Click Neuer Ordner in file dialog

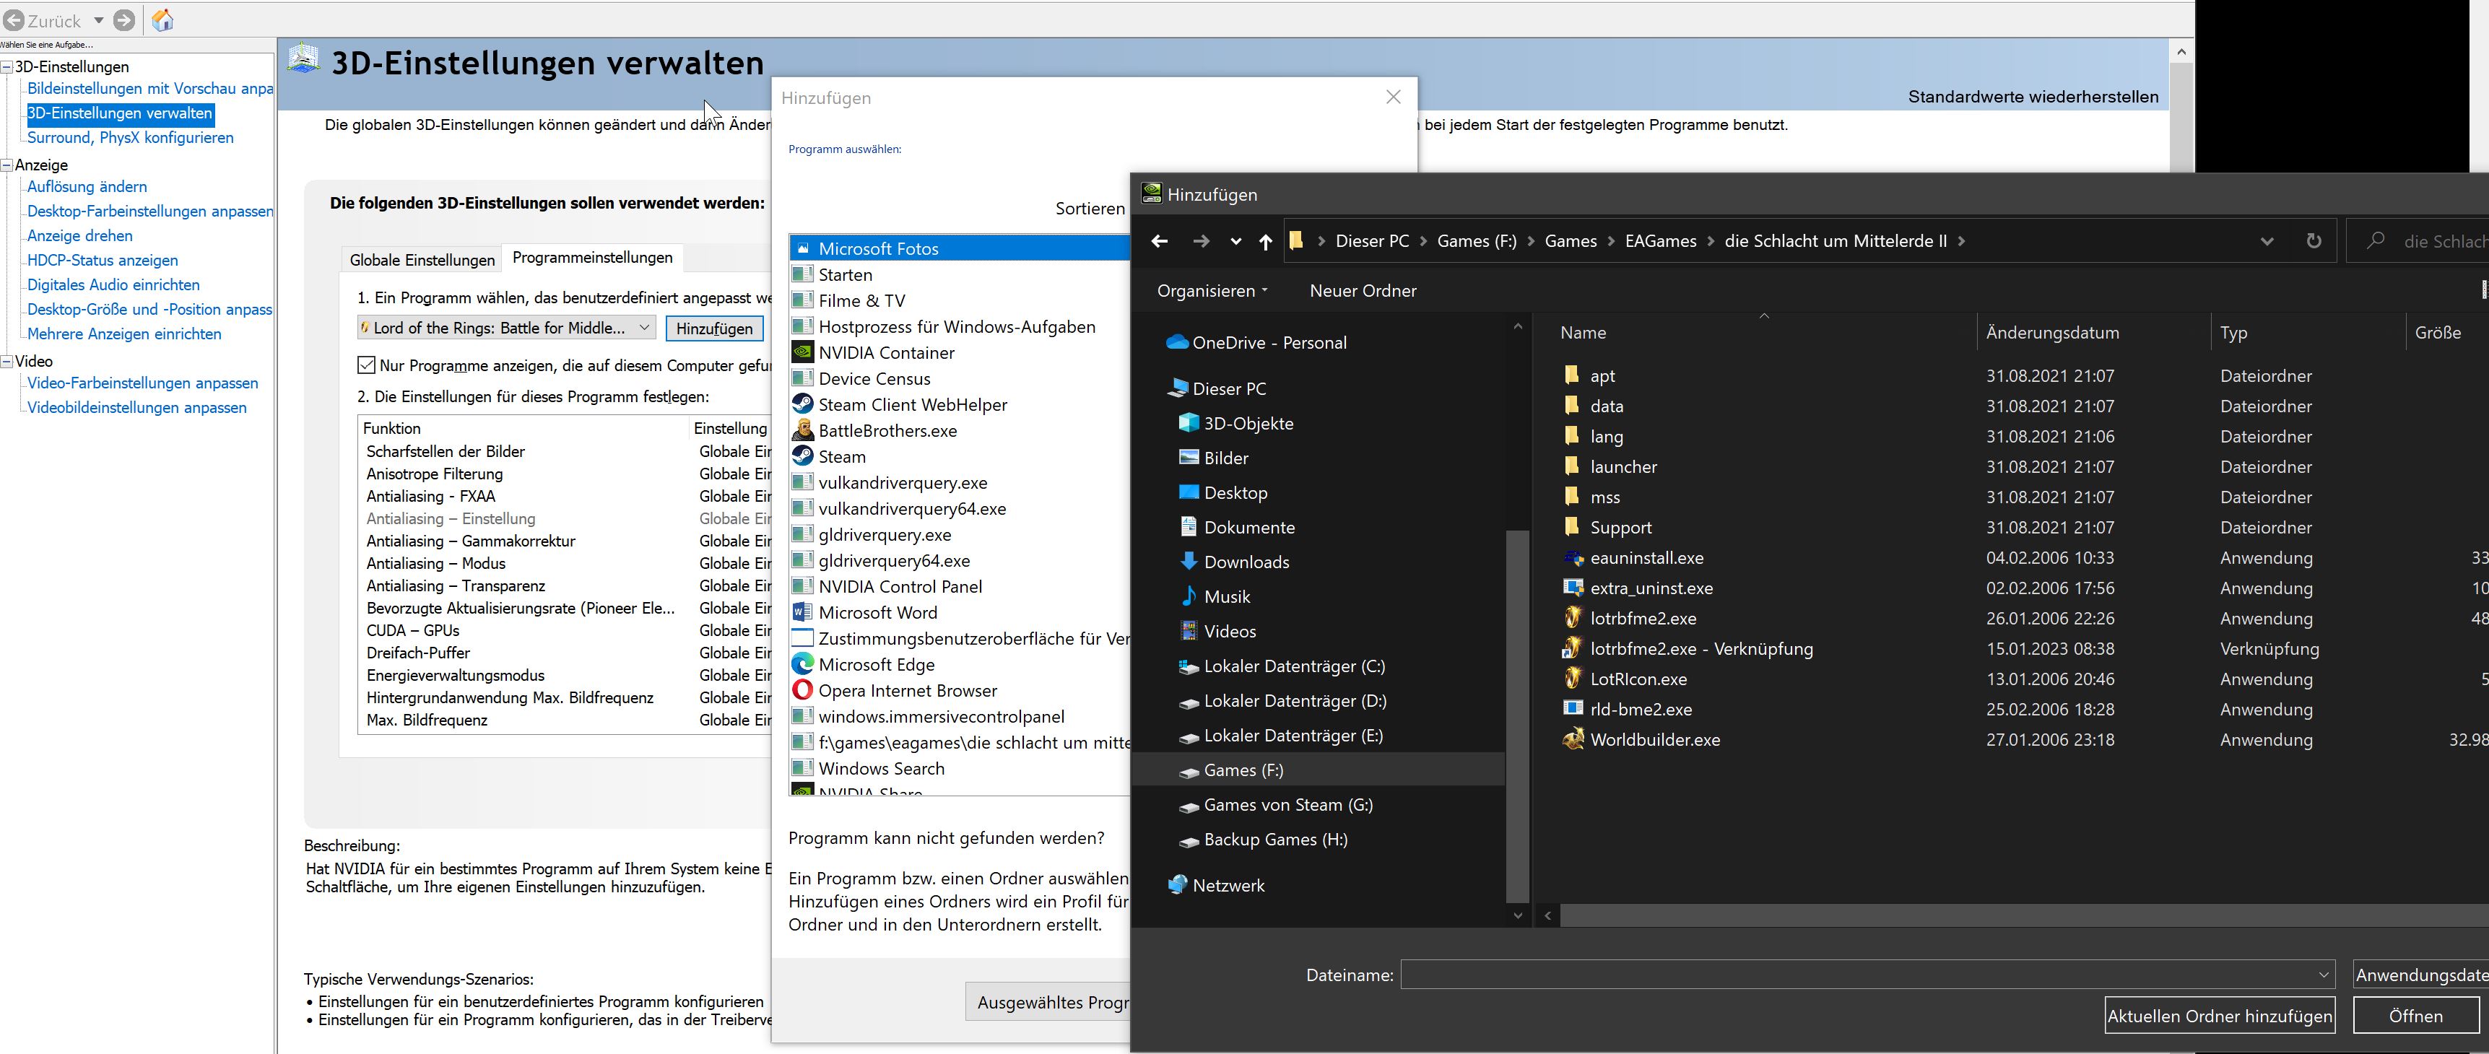click(x=1363, y=291)
